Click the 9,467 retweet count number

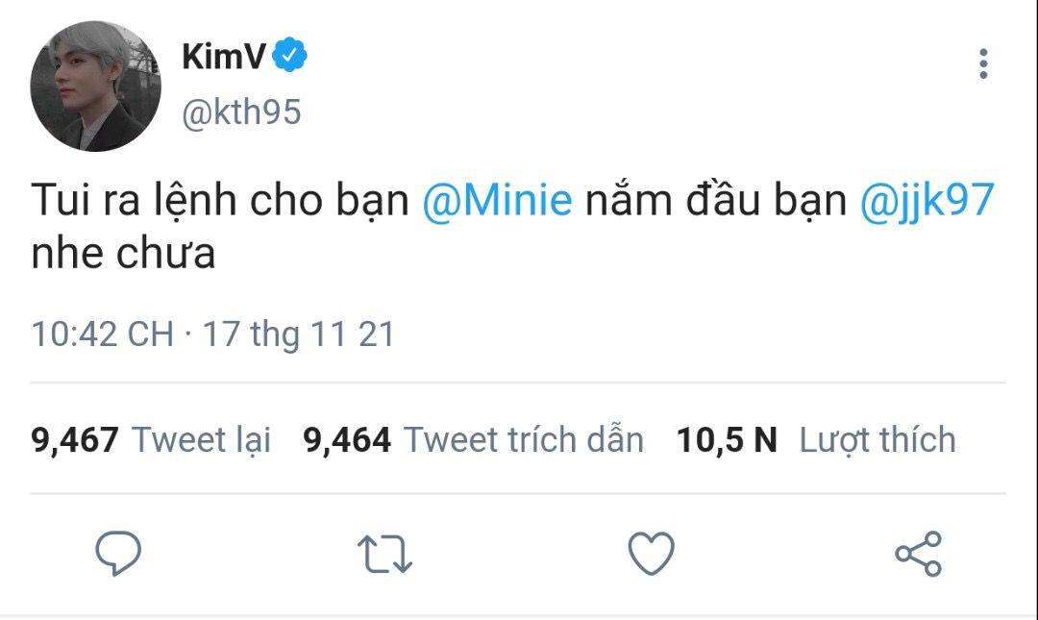[75, 440]
